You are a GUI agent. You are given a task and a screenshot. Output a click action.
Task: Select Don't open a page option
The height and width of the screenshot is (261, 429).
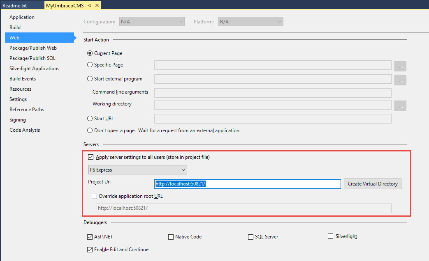[90, 130]
